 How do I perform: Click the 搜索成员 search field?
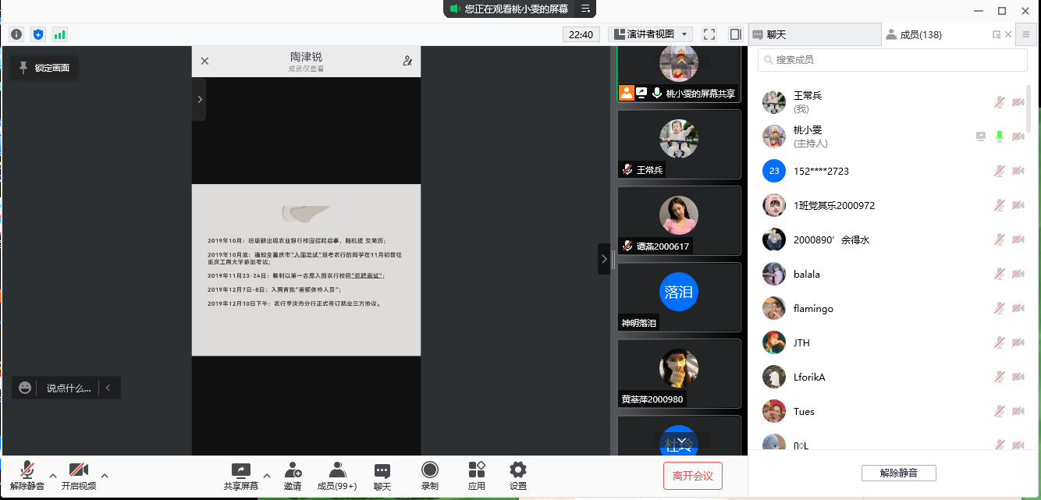tap(892, 60)
